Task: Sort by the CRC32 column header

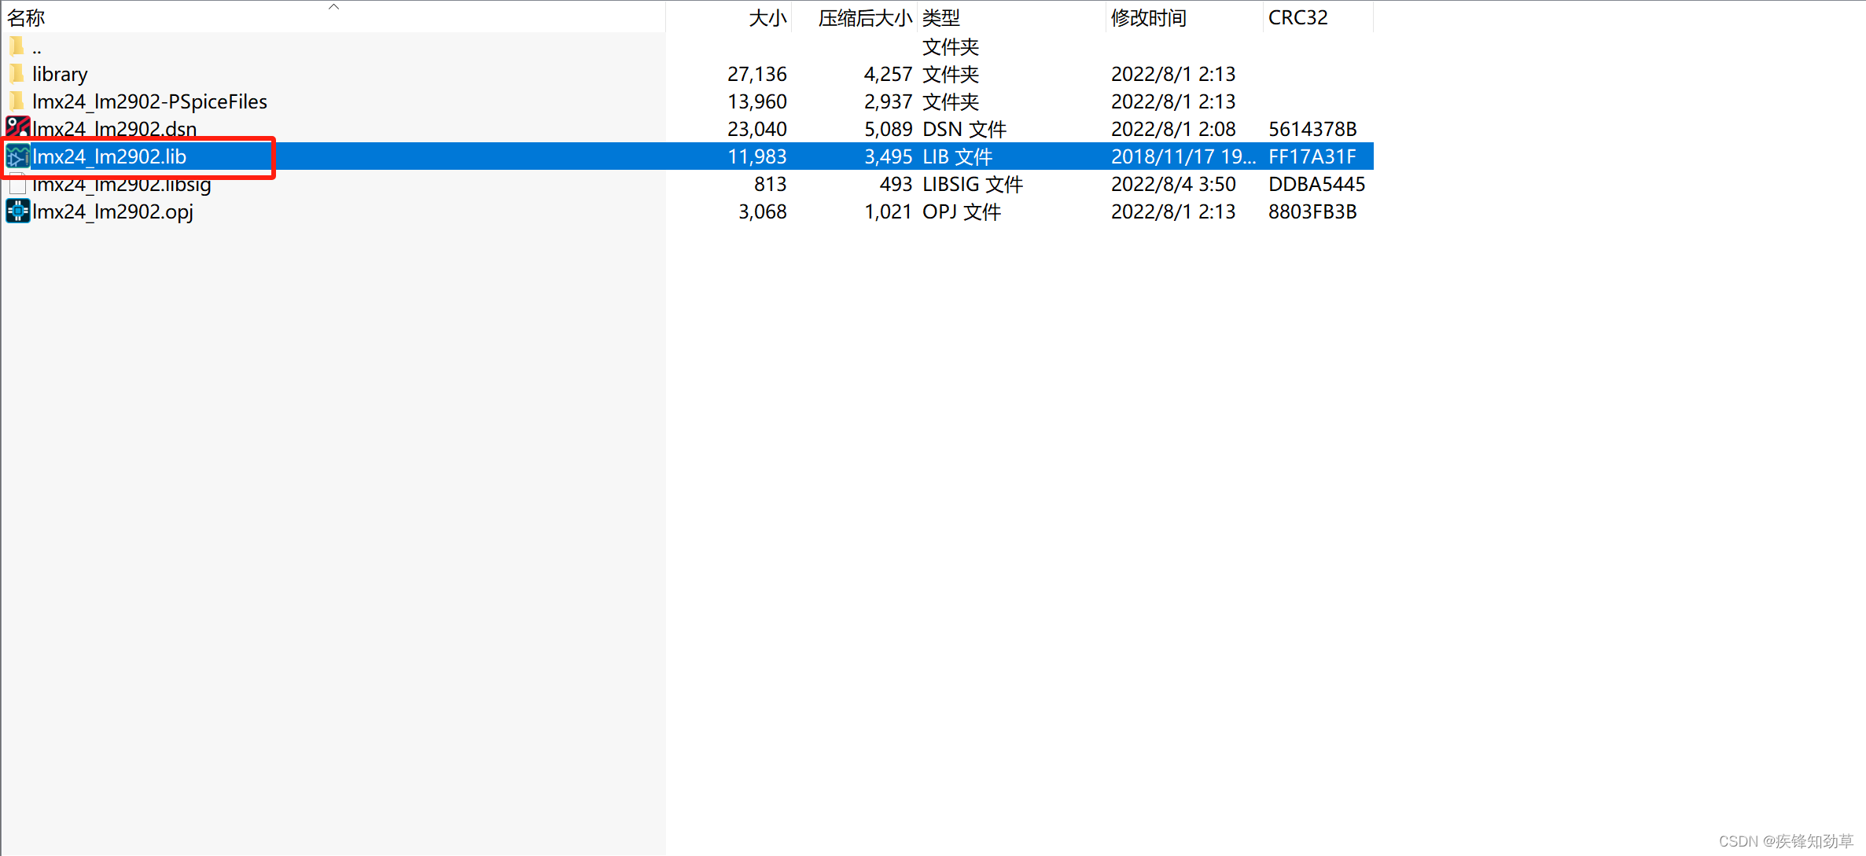Action: click(x=1297, y=17)
